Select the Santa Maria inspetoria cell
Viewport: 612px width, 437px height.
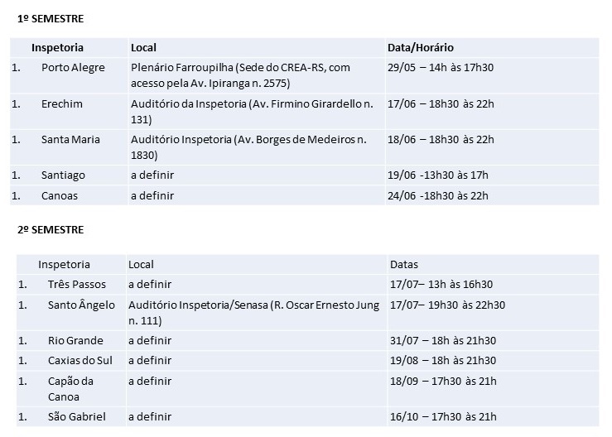pos(70,139)
